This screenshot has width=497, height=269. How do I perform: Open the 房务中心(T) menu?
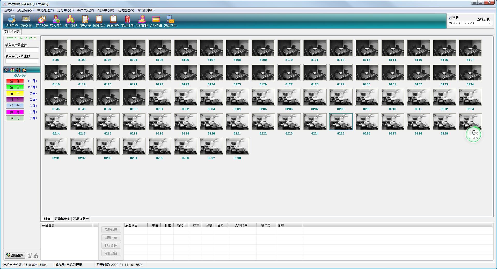point(65,10)
